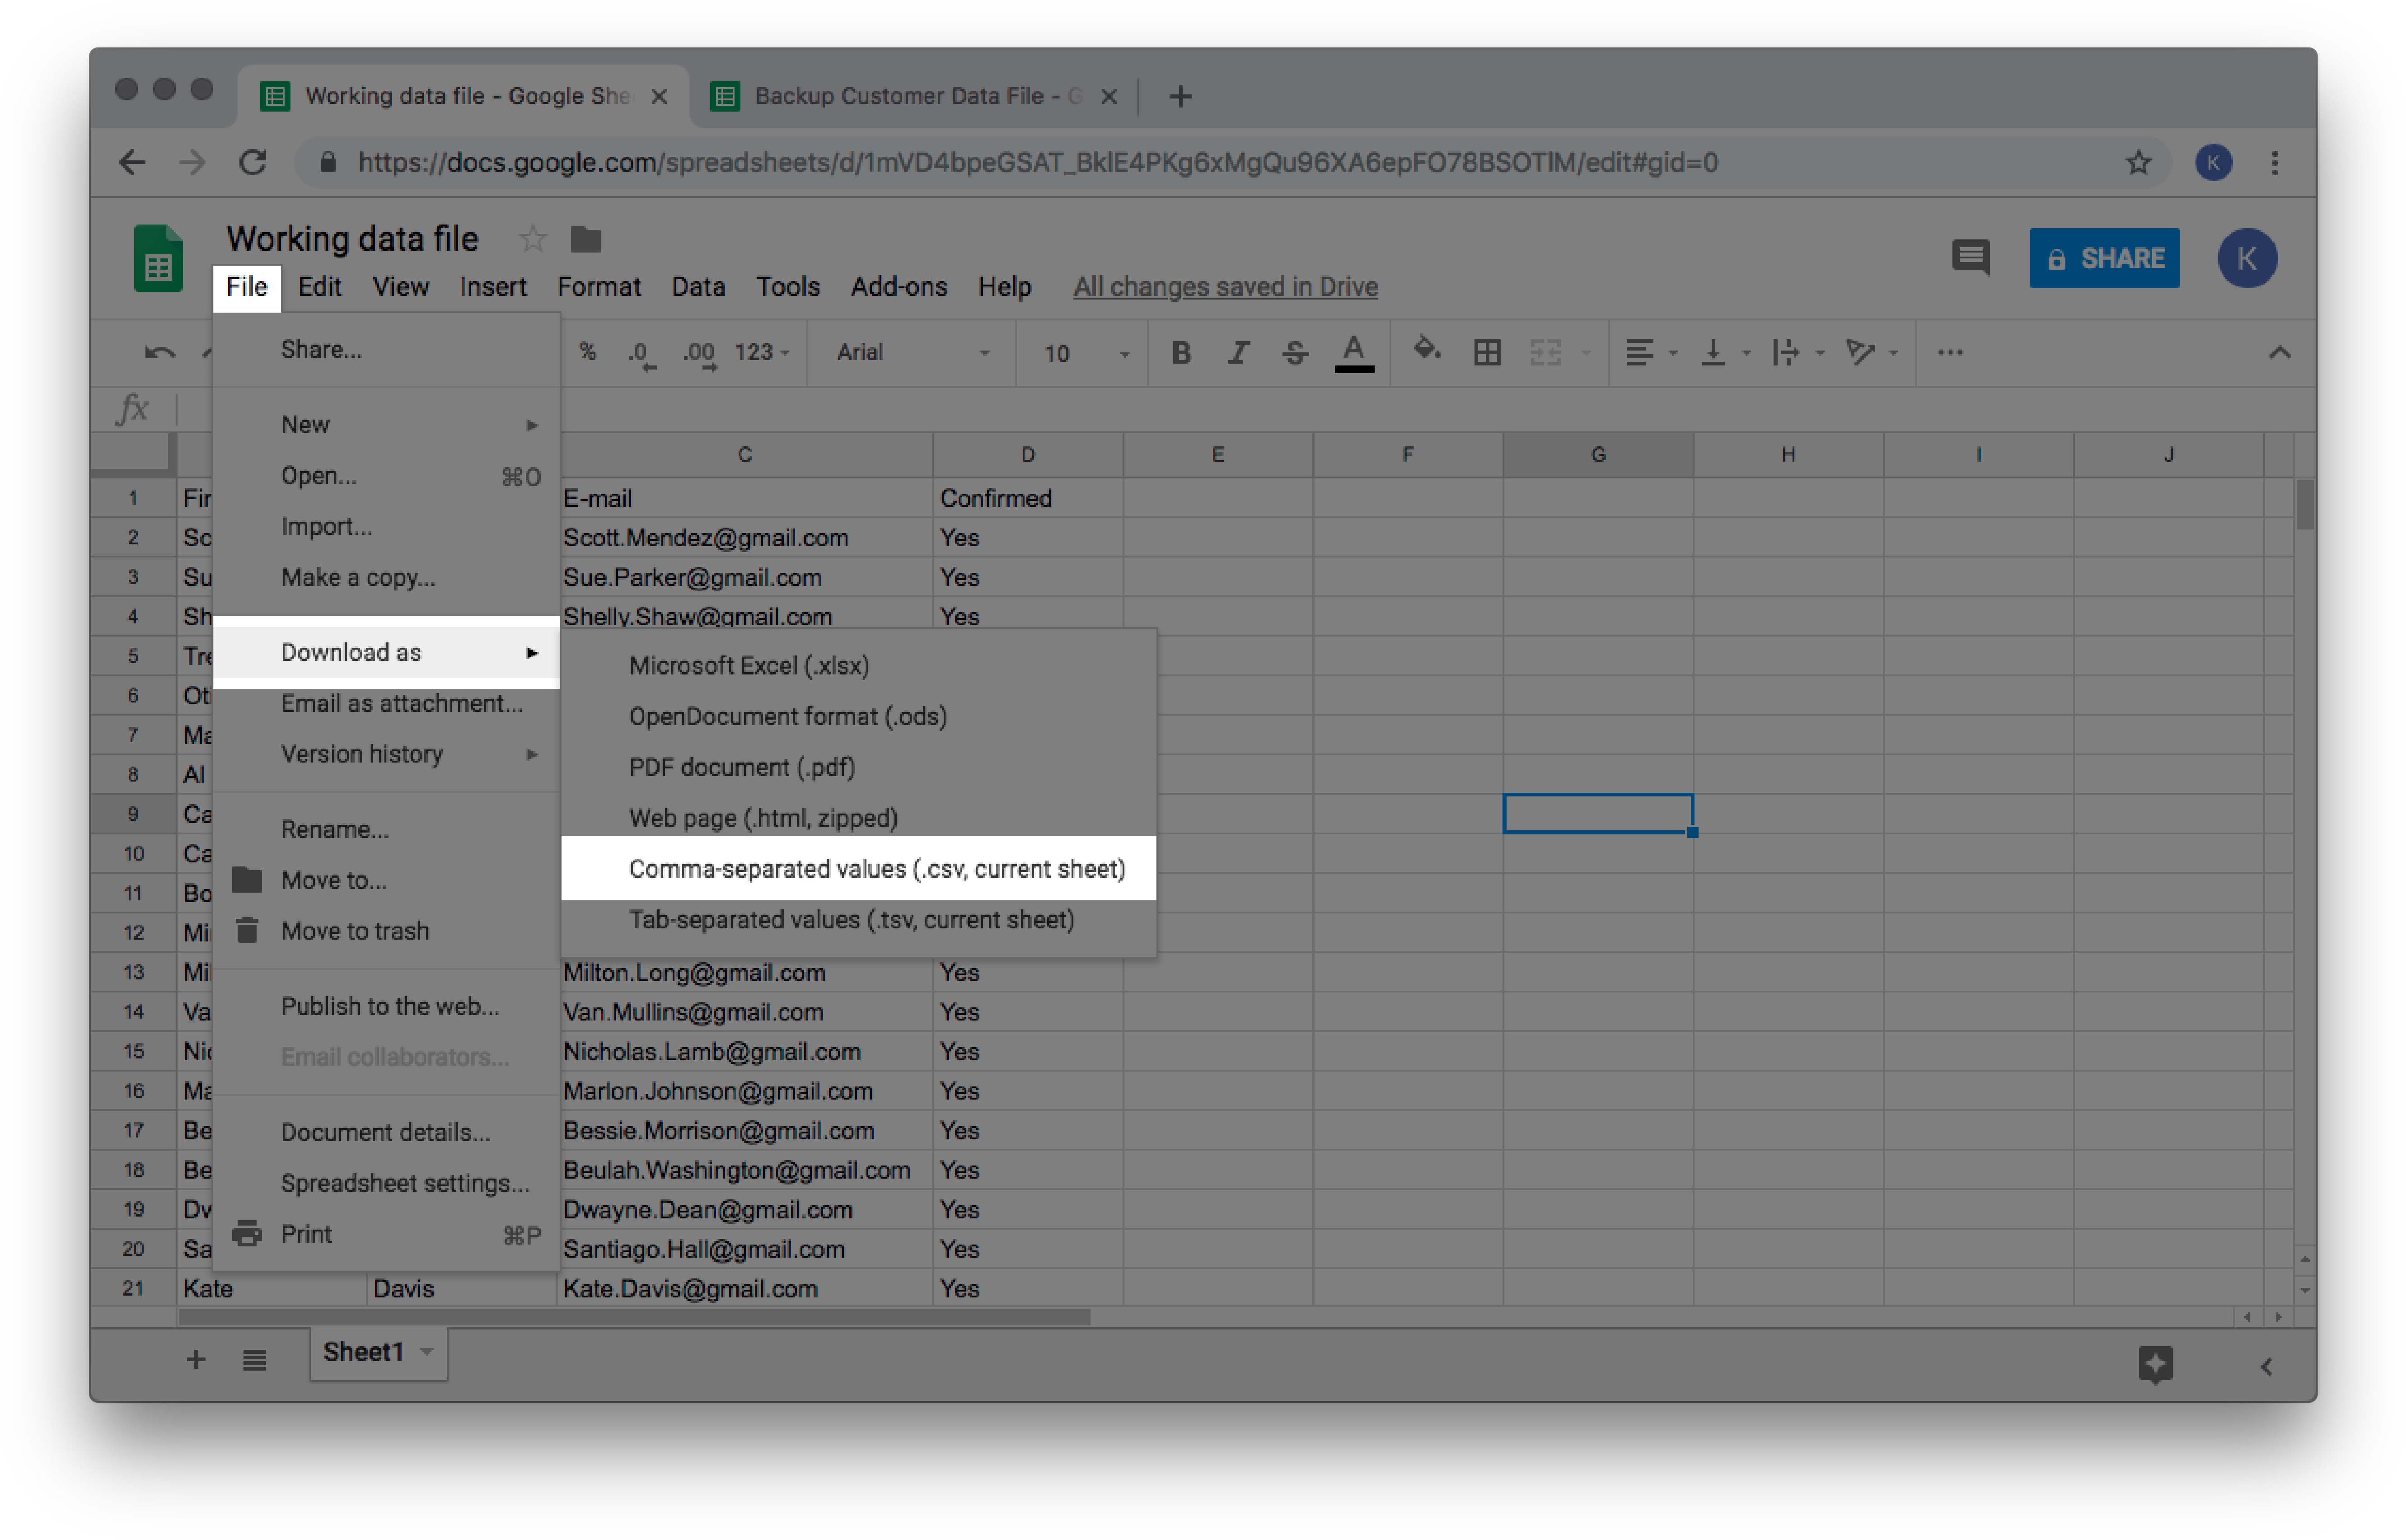Expand the New submenu
The height and width of the screenshot is (1540, 2406).
pyautogui.click(x=386, y=424)
